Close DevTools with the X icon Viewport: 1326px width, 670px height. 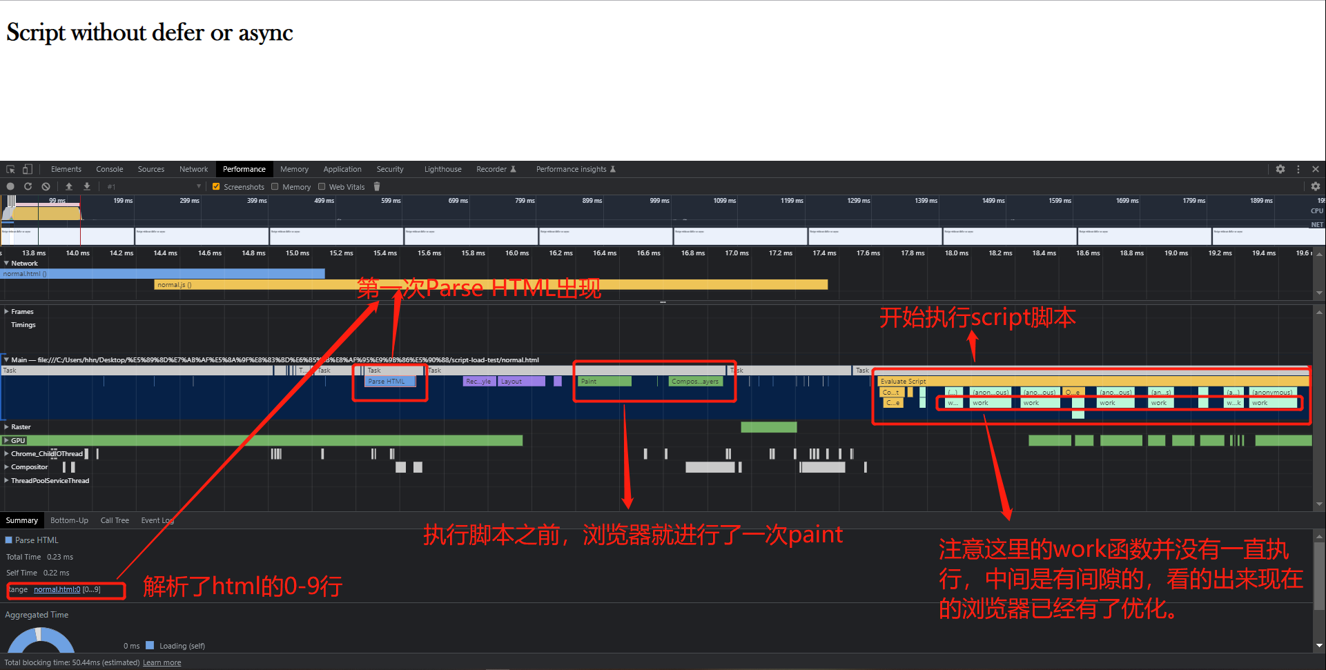click(1316, 169)
